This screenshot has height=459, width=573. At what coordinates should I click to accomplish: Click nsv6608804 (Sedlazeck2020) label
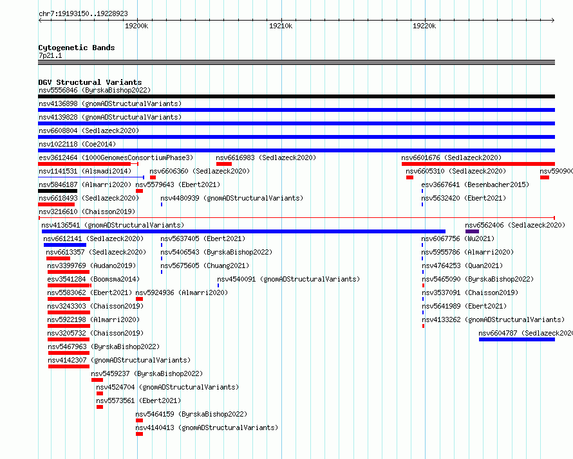[x=89, y=130]
